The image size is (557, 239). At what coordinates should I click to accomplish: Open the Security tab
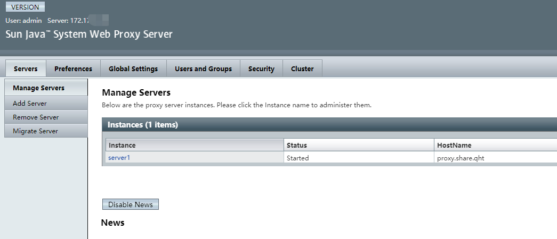[261, 69]
